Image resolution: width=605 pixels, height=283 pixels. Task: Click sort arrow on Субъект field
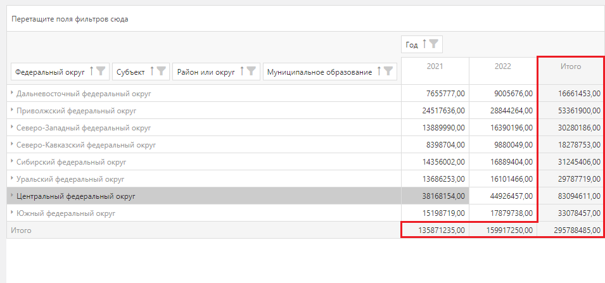(x=152, y=72)
